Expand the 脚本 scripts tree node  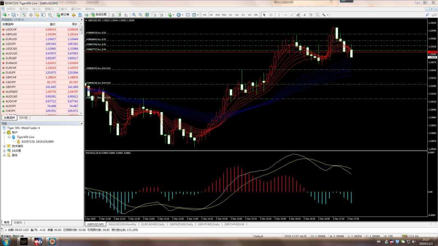click(x=4, y=155)
